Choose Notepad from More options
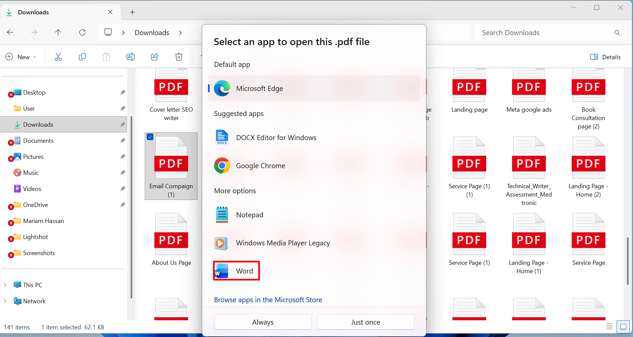The height and width of the screenshot is (337, 633). 314,215
